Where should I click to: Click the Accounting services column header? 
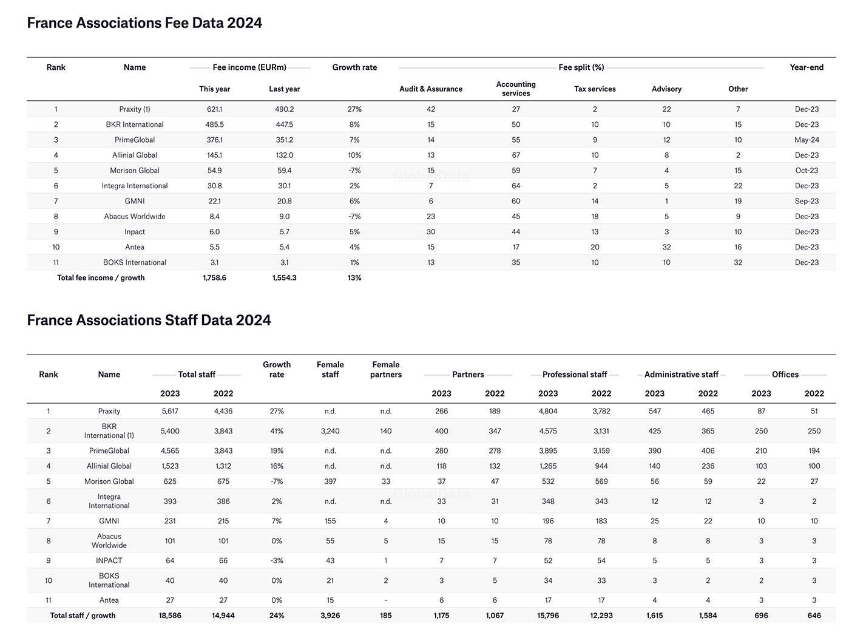pos(516,89)
